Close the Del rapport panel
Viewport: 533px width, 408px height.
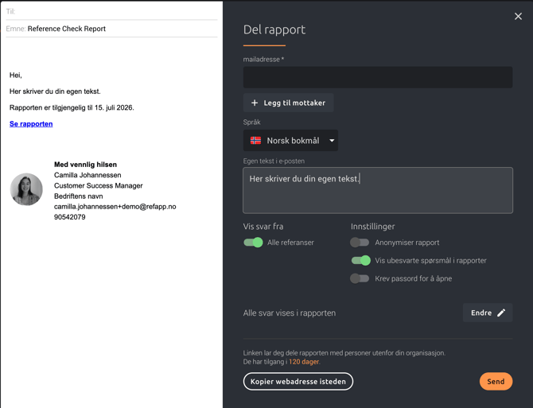coord(518,16)
